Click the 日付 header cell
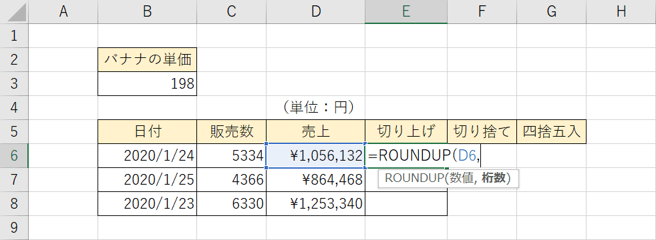Viewport: 656px width, 240px height. [147, 131]
